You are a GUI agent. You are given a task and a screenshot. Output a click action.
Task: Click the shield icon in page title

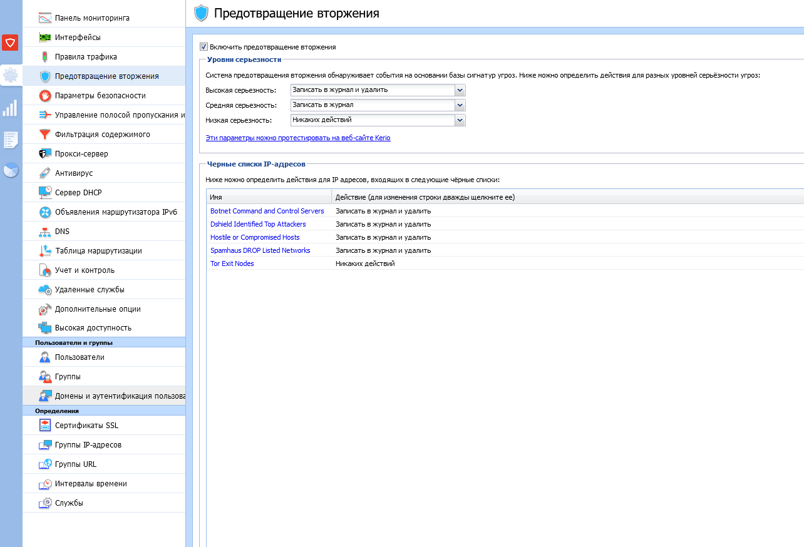201,13
